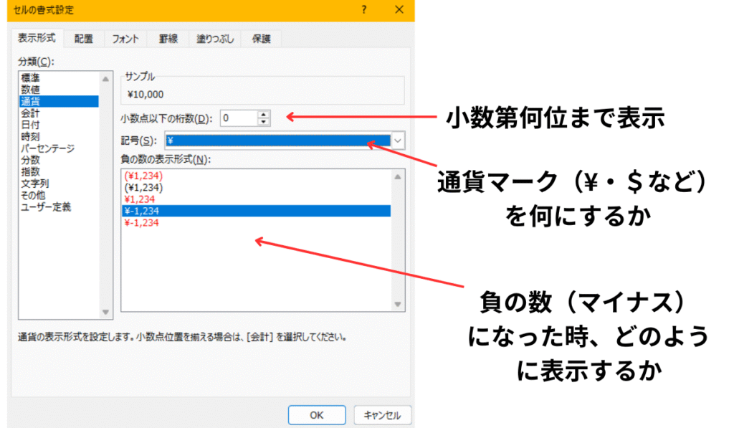Switch to the 配置 tab
Screen dimensions: 734x428
coord(84,39)
